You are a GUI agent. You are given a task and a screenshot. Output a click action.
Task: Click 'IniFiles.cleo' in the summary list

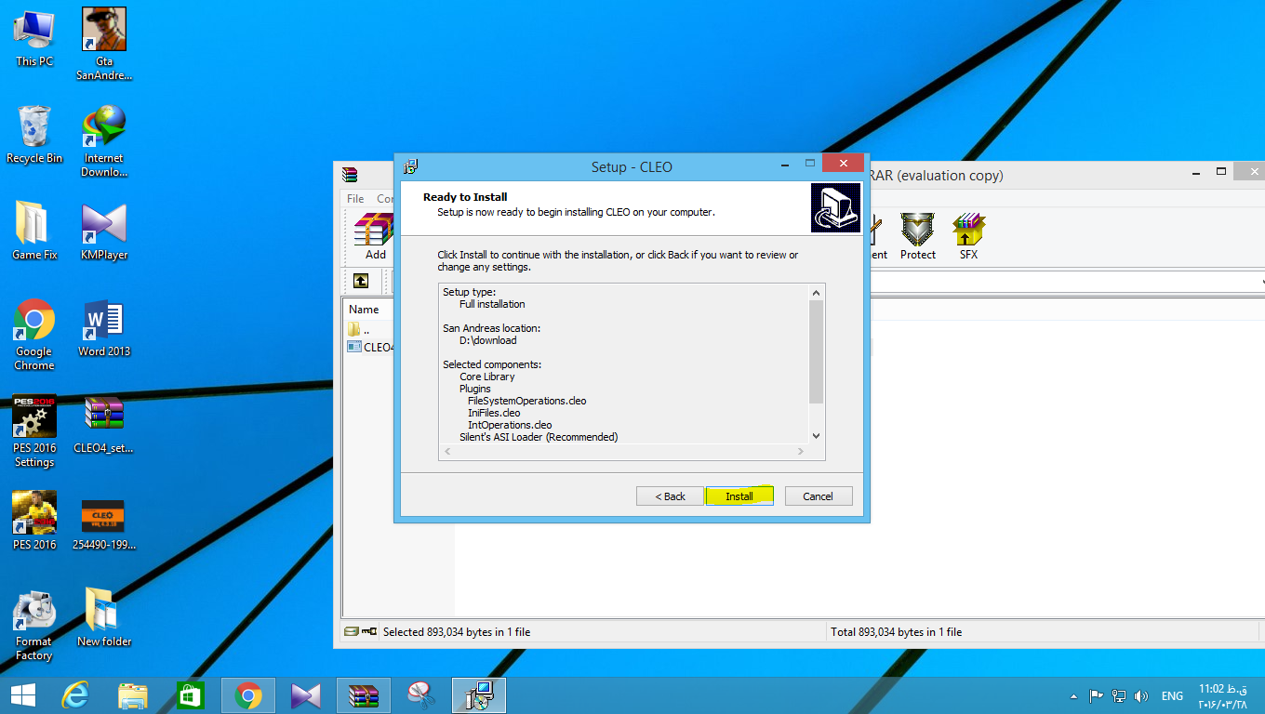(494, 413)
